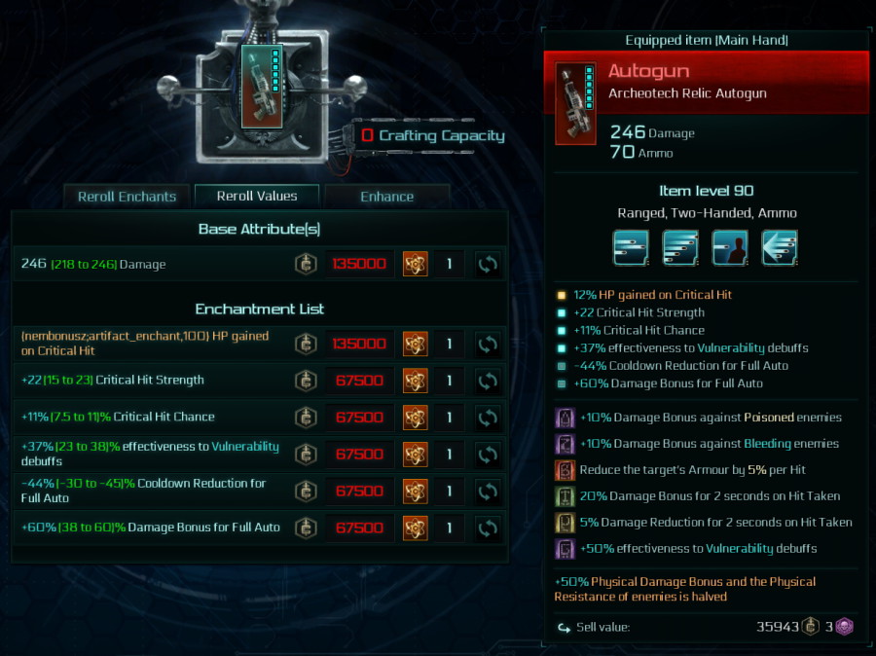The height and width of the screenshot is (656, 876).
Task: Click reroll arrows for base Damage attribute
Action: pos(488,264)
